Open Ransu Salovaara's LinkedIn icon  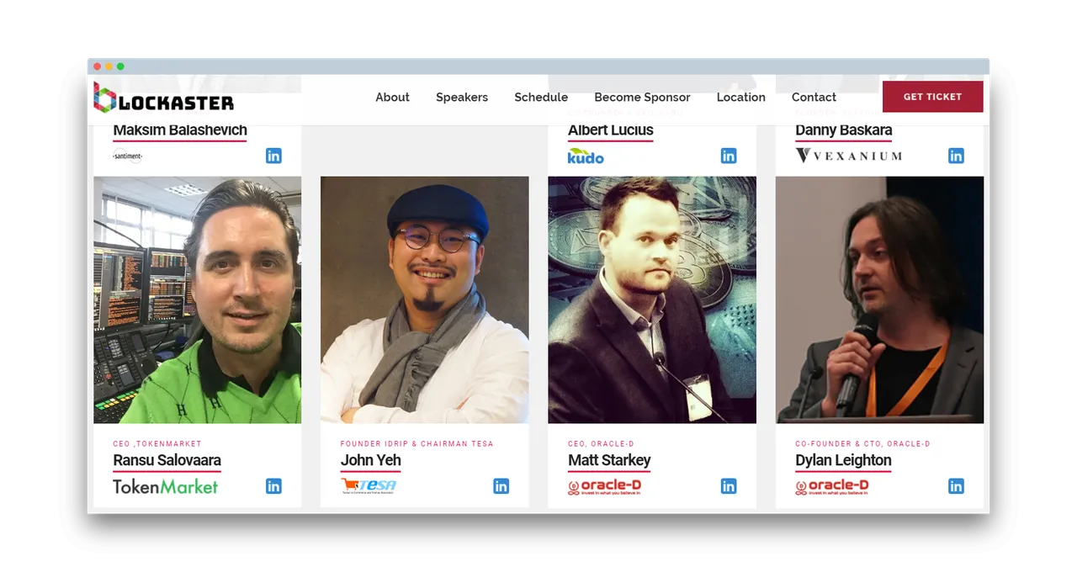(273, 486)
